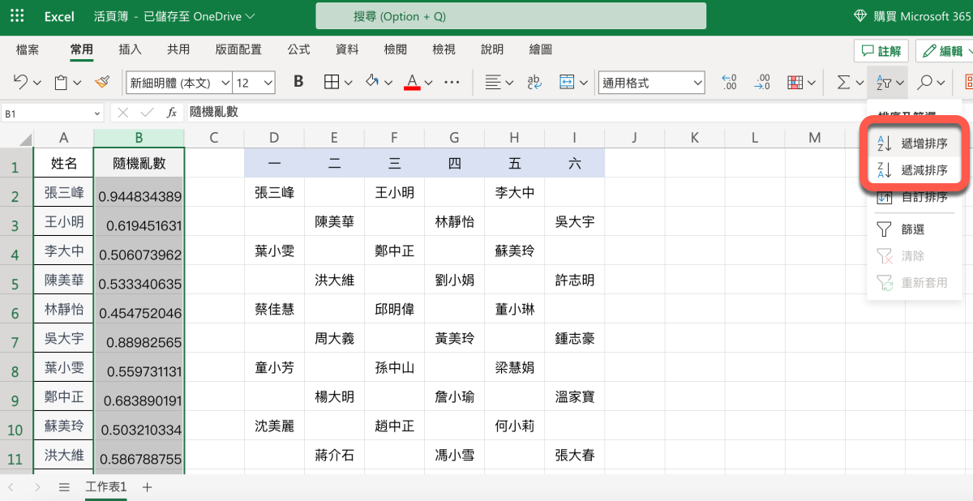Toggle the wrap text button
The height and width of the screenshot is (501, 973).
pyautogui.click(x=534, y=82)
